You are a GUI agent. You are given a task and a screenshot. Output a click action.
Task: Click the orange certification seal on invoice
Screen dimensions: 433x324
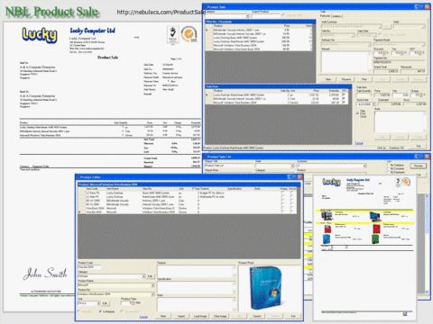tap(189, 34)
